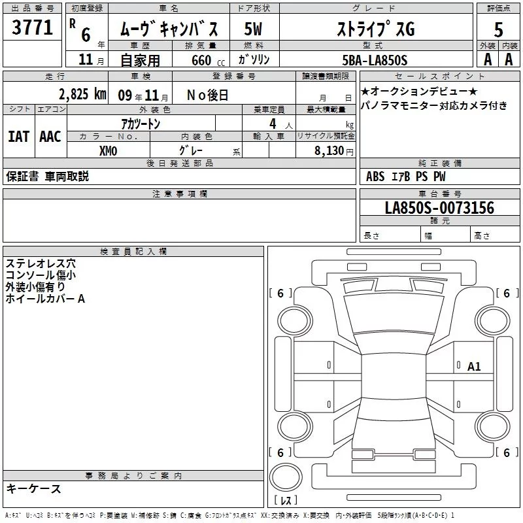Select the grade text ストライプスG

376,29
